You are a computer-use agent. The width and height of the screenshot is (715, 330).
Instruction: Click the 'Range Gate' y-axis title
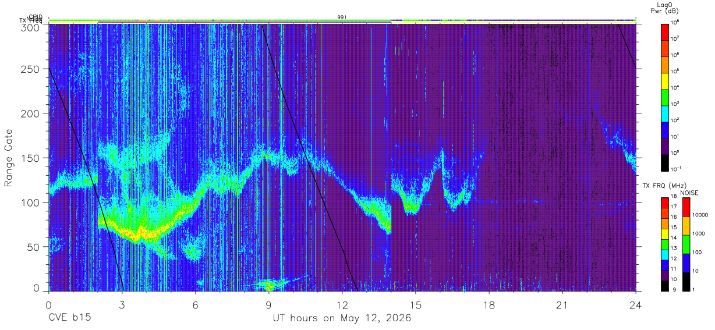(9, 158)
